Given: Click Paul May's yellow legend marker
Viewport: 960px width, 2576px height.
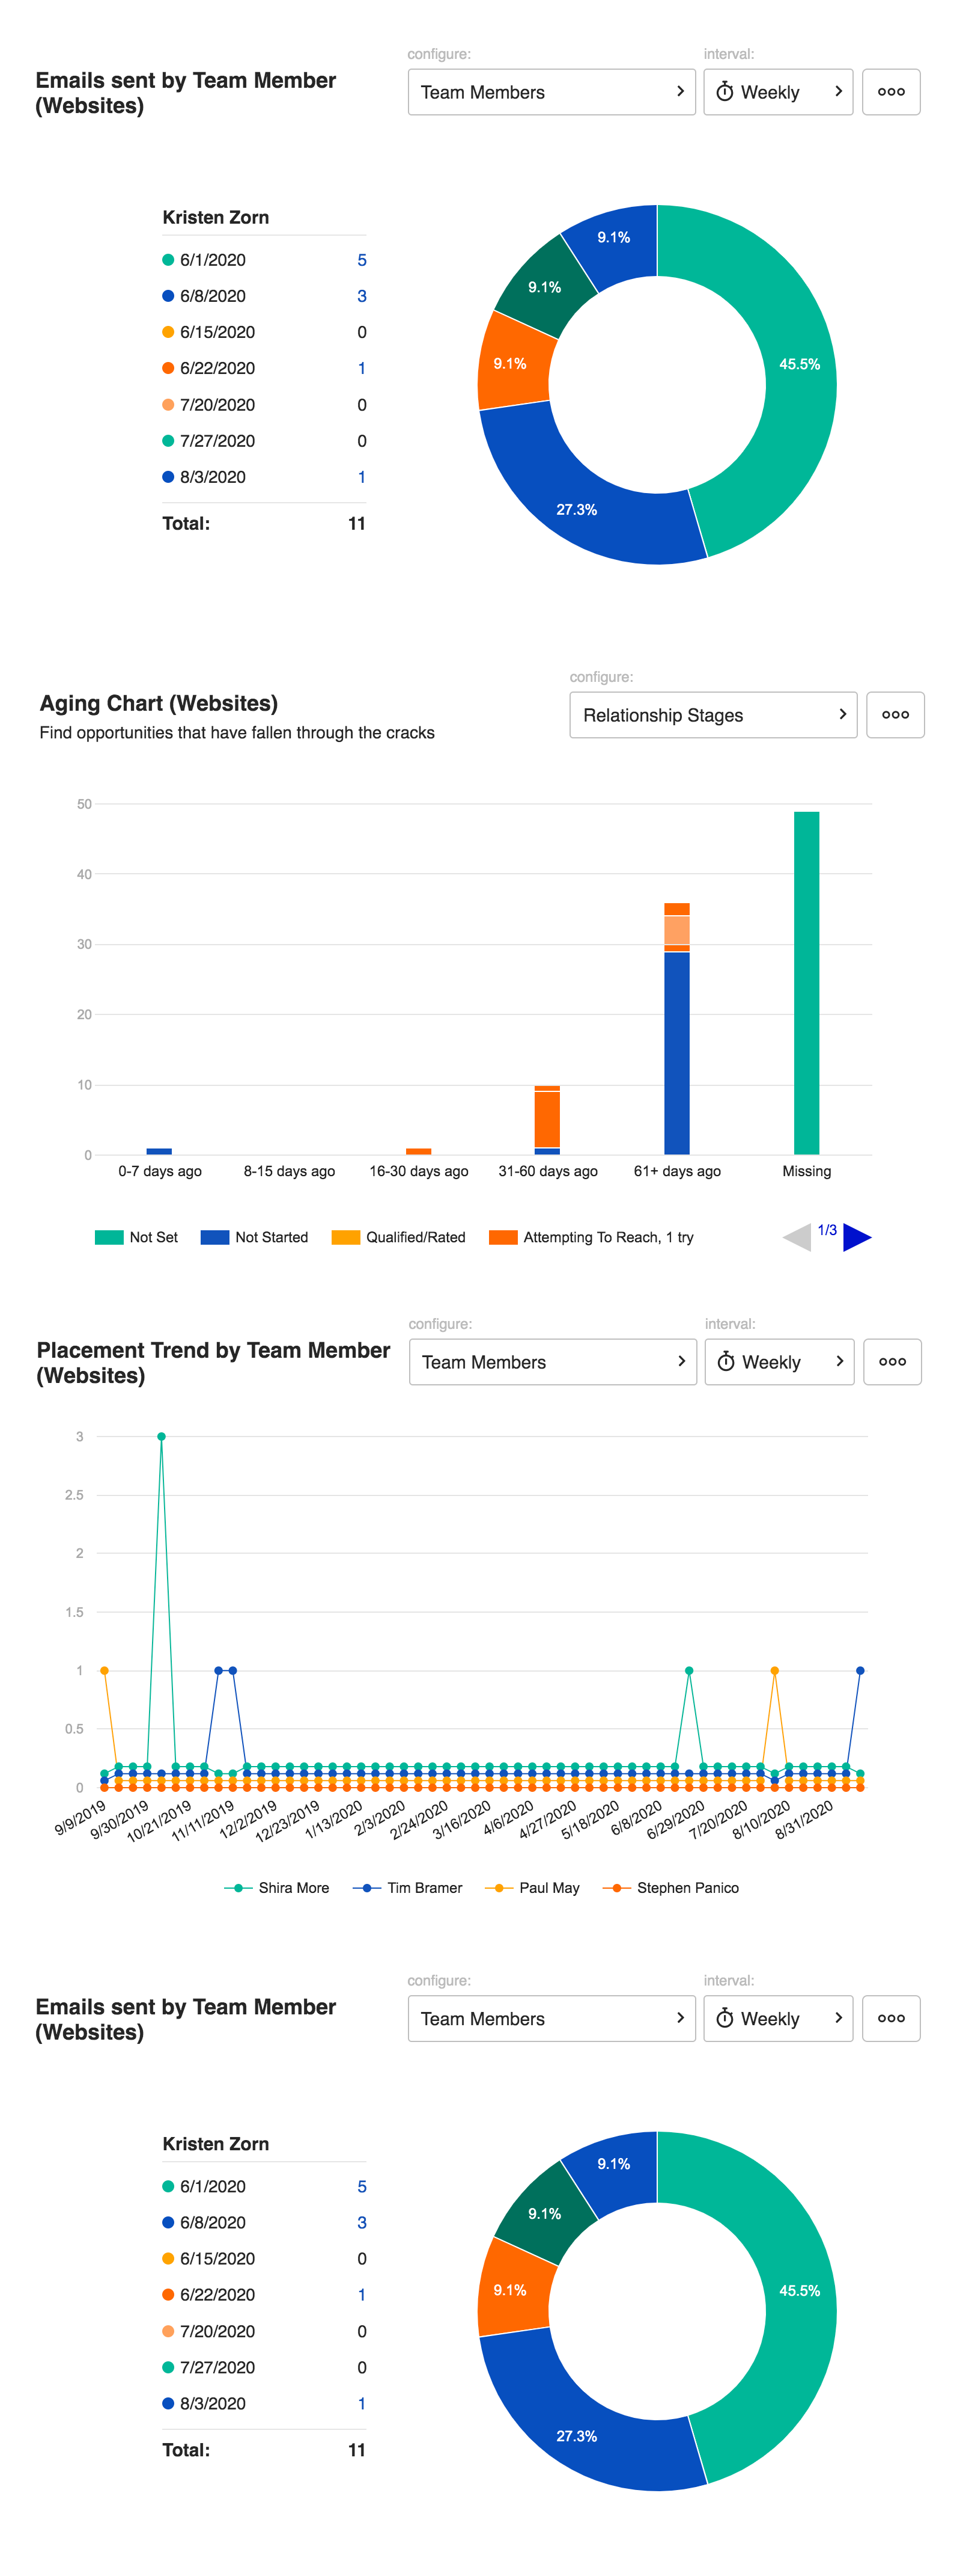Looking at the screenshot, I should (x=497, y=1888).
